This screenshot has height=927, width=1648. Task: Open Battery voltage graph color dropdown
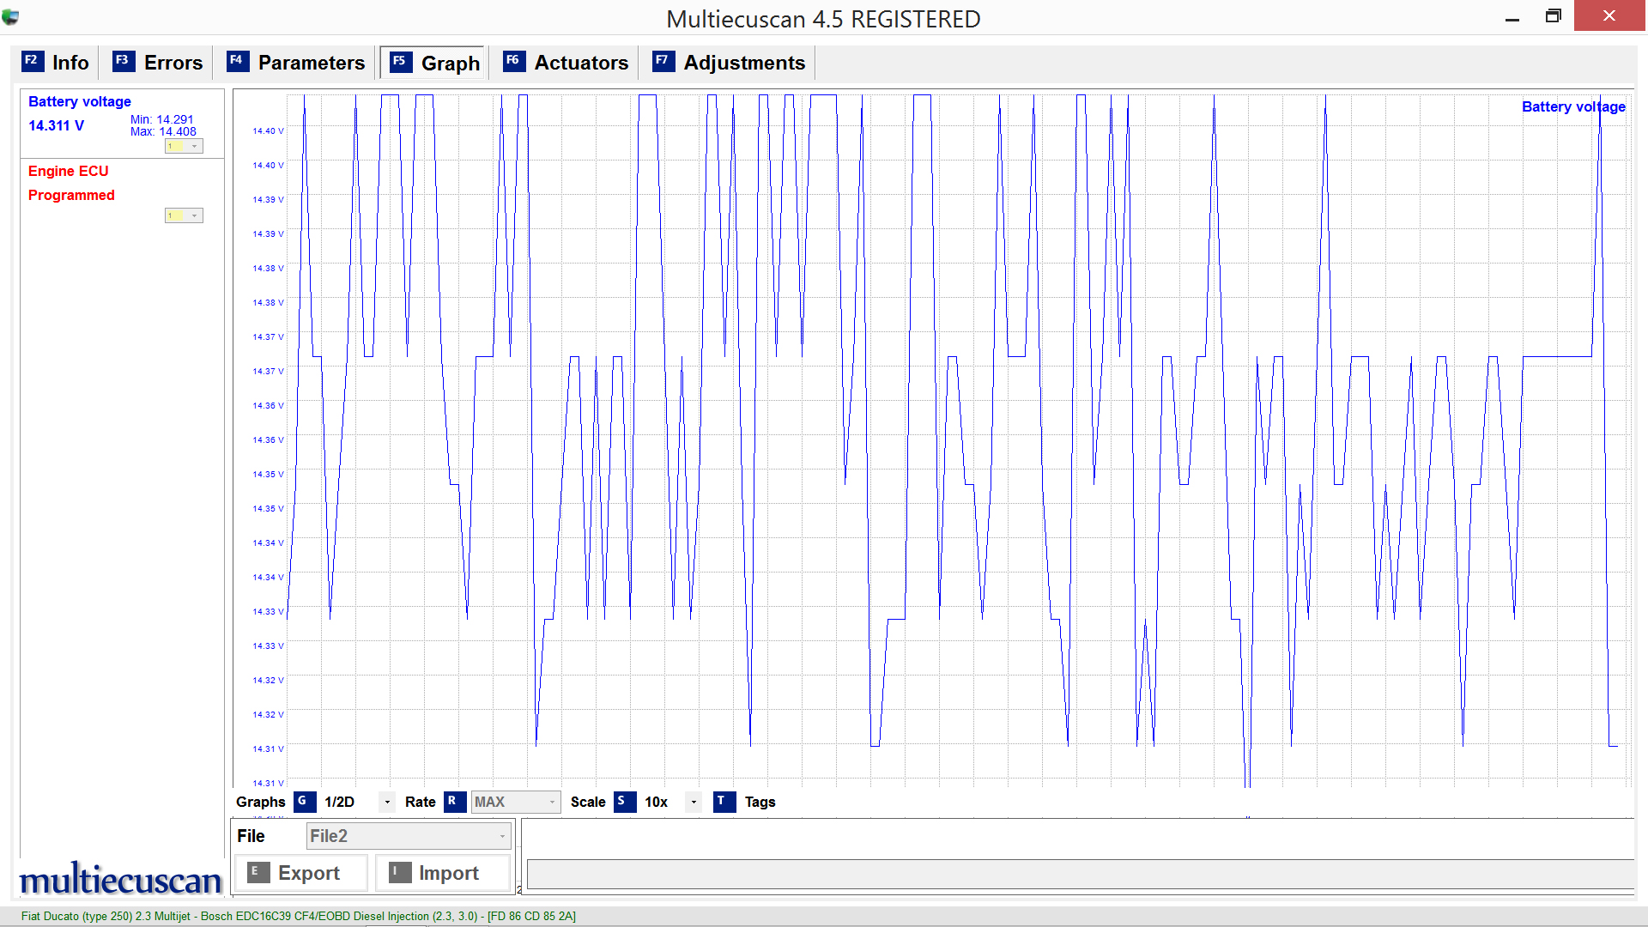click(x=184, y=146)
